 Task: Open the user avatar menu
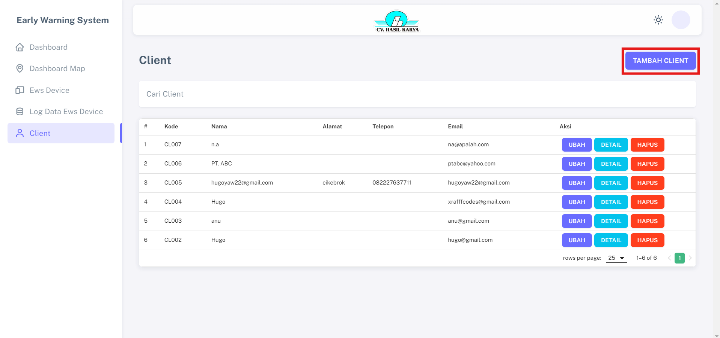[x=681, y=20]
